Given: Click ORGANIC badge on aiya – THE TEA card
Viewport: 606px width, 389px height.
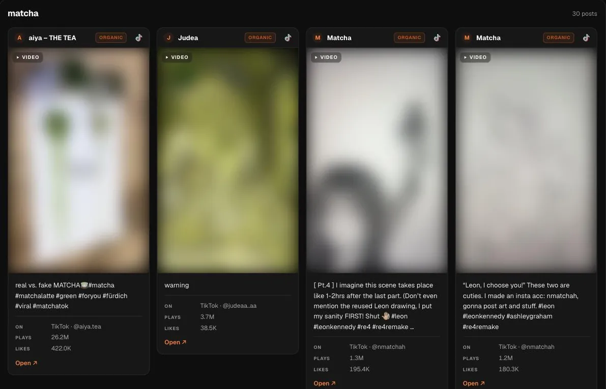Looking at the screenshot, I should pos(111,38).
